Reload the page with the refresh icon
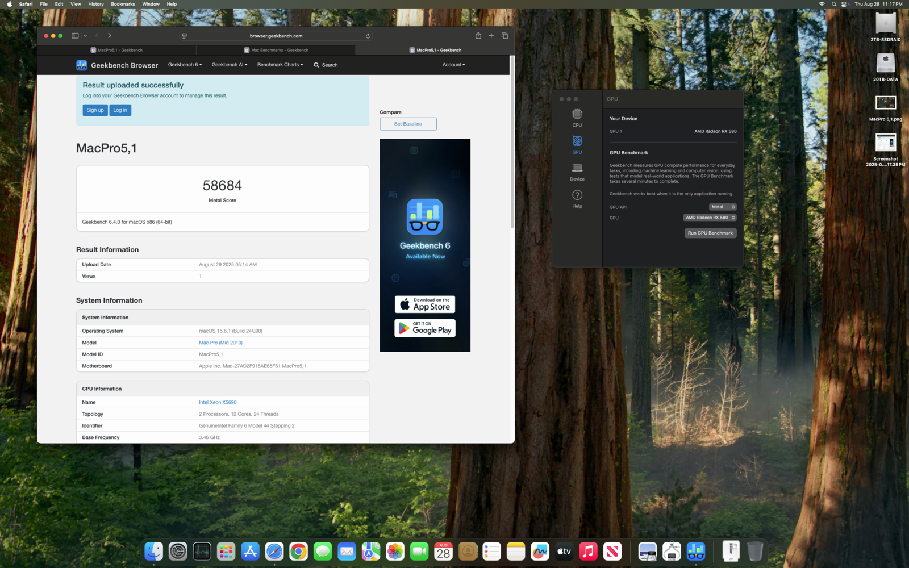 click(x=368, y=36)
